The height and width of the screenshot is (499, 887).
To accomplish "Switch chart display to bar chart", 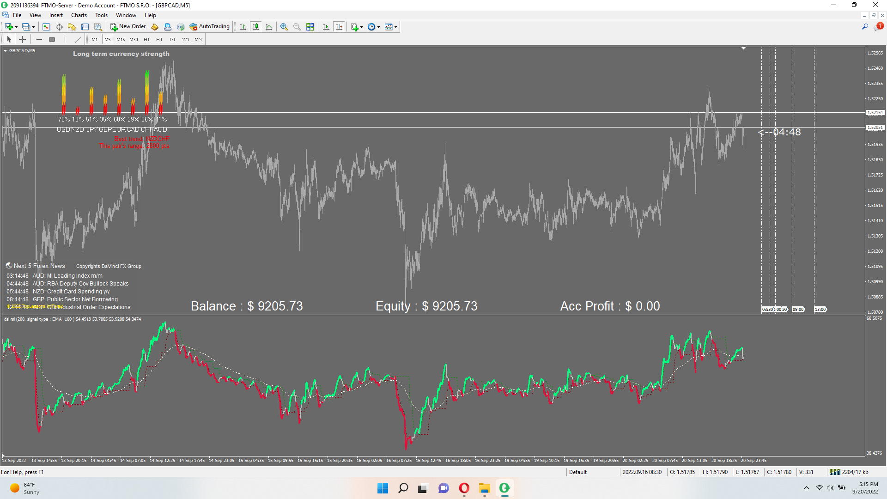I will [243, 27].
